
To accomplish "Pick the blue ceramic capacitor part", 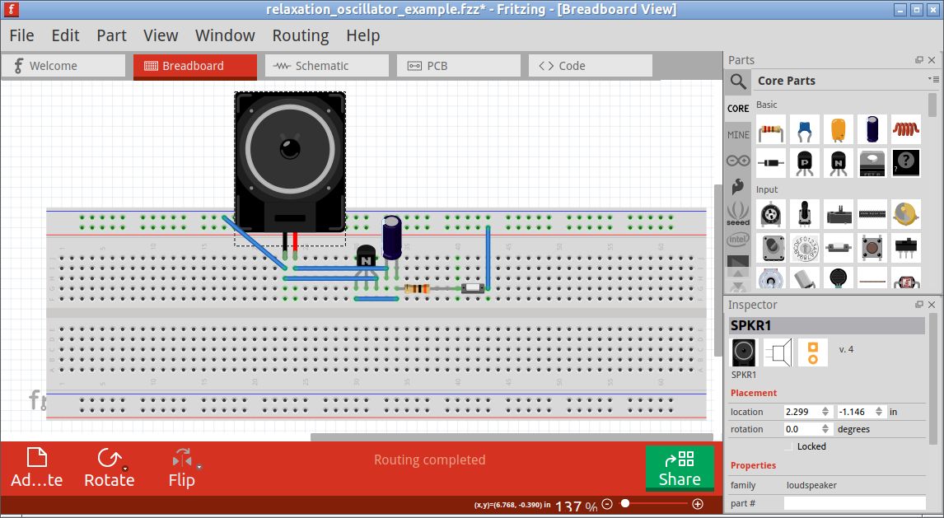I will (x=804, y=129).
